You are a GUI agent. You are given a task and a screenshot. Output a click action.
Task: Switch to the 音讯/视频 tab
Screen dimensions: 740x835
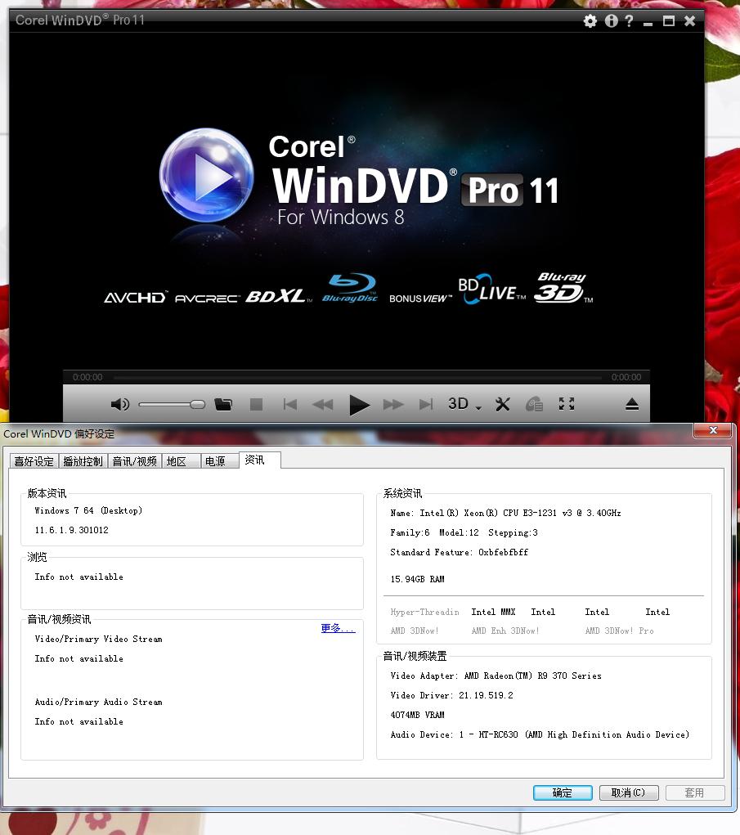pyautogui.click(x=135, y=461)
